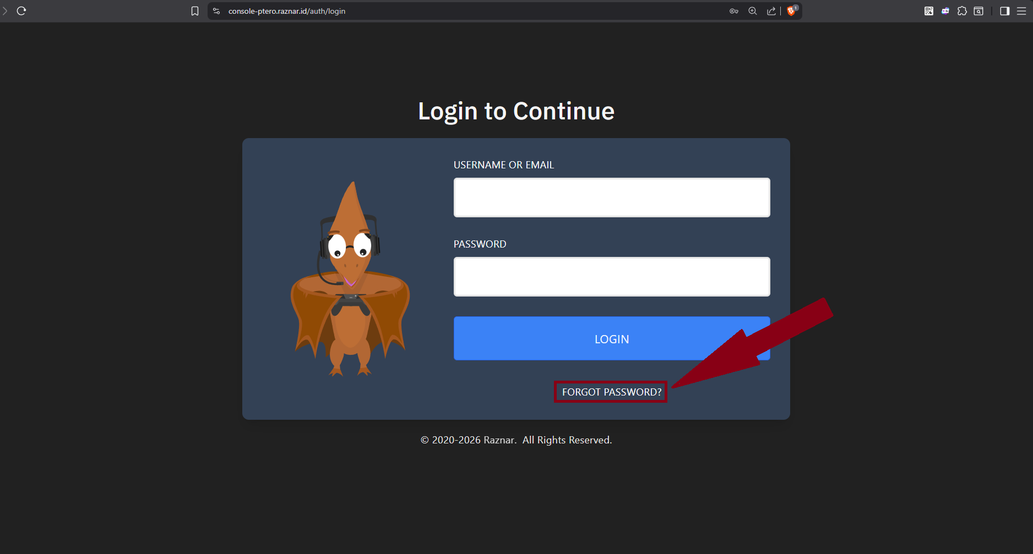This screenshot has width=1033, height=554.
Task: Open Brave Shields lion icon
Action: [791, 11]
